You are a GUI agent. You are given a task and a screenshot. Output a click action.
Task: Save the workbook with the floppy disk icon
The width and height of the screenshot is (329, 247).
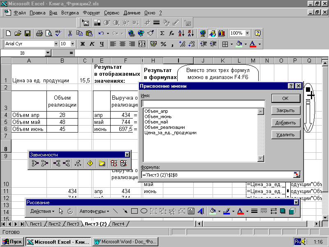28,33
